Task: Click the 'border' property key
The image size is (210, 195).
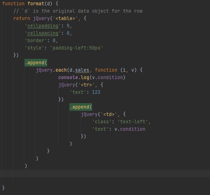Action: click(x=35, y=40)
